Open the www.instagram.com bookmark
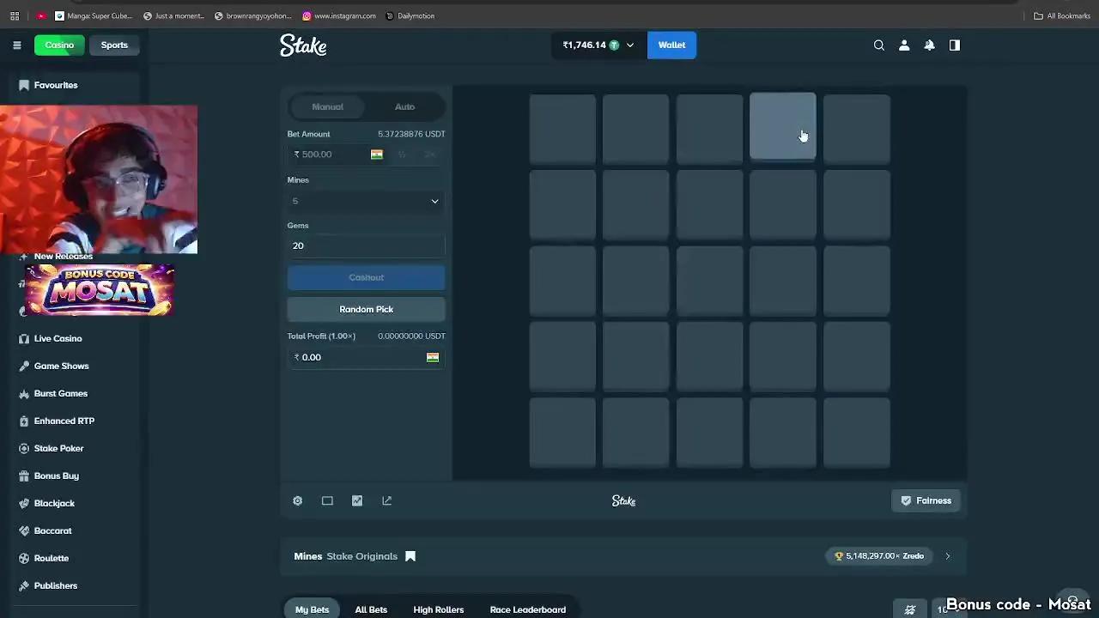This screenshot has height=618, width=1099. point(339,15)
